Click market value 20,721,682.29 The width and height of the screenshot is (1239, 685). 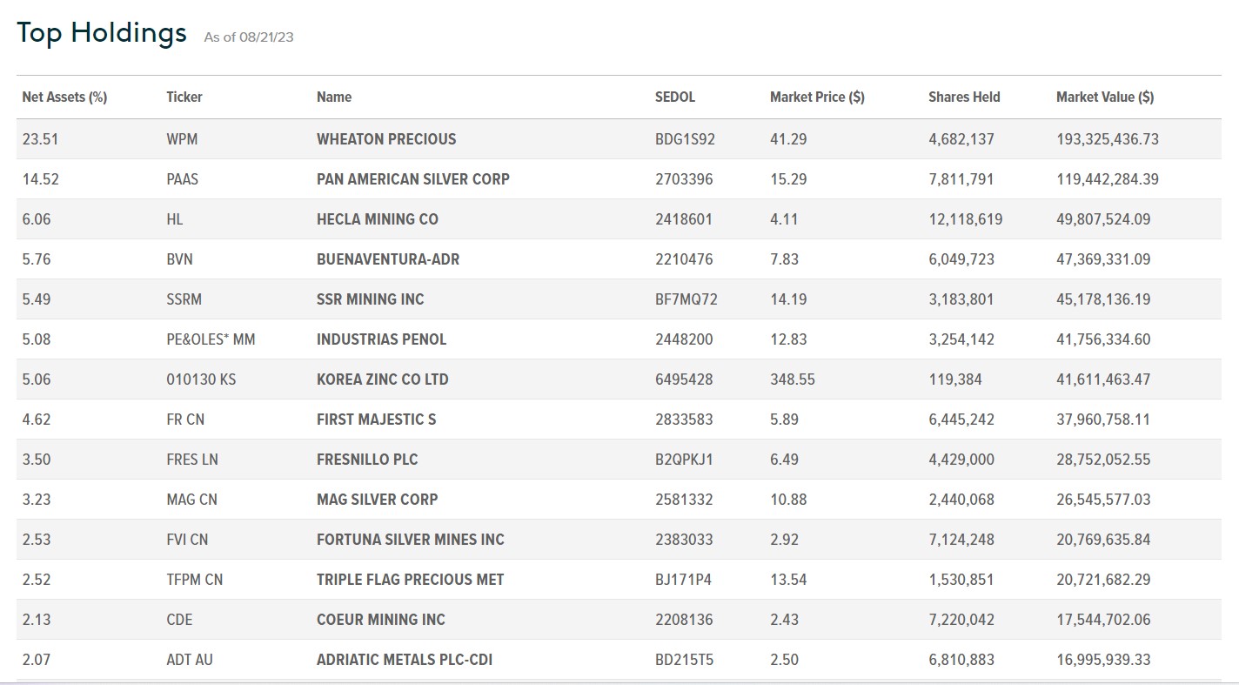pyautogui.click(x=1103, y=580)
